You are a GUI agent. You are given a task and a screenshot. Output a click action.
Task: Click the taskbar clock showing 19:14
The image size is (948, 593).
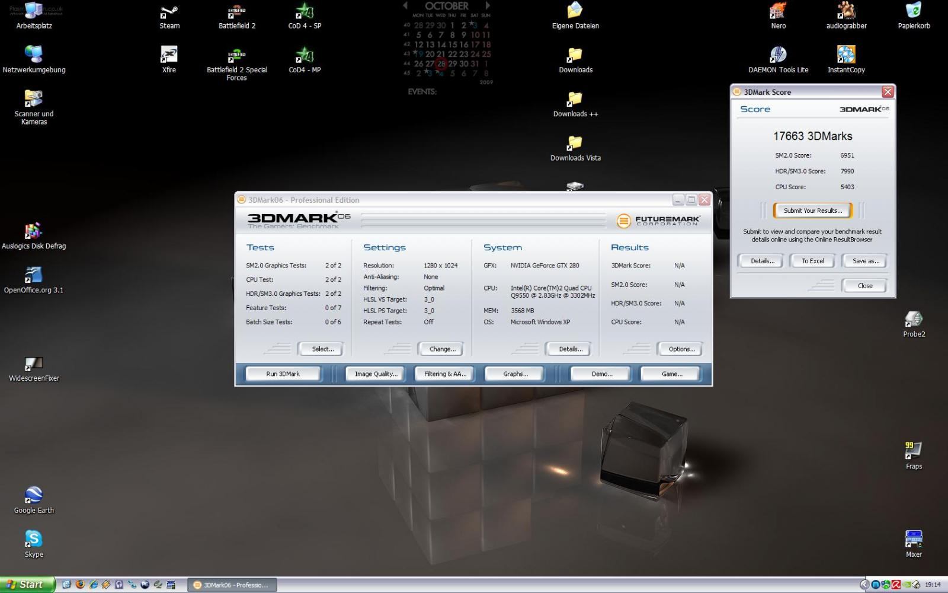point(933,585)
